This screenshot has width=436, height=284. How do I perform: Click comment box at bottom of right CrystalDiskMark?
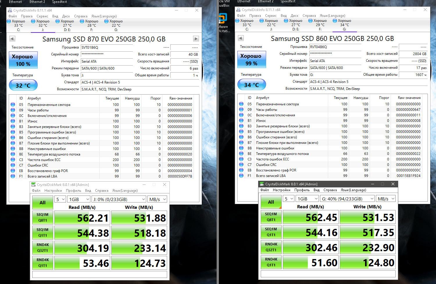pos(328,274)
